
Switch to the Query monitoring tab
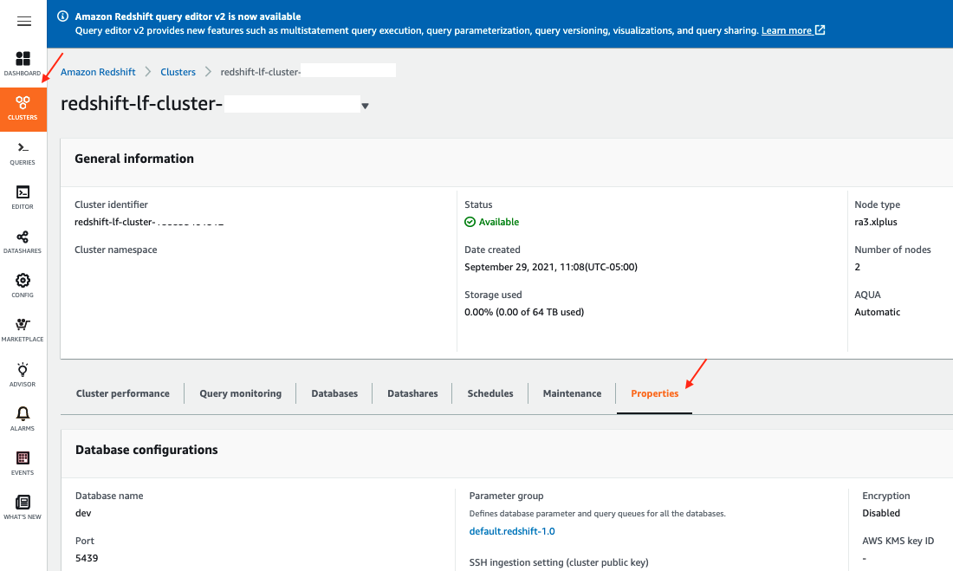coord(241,393)
